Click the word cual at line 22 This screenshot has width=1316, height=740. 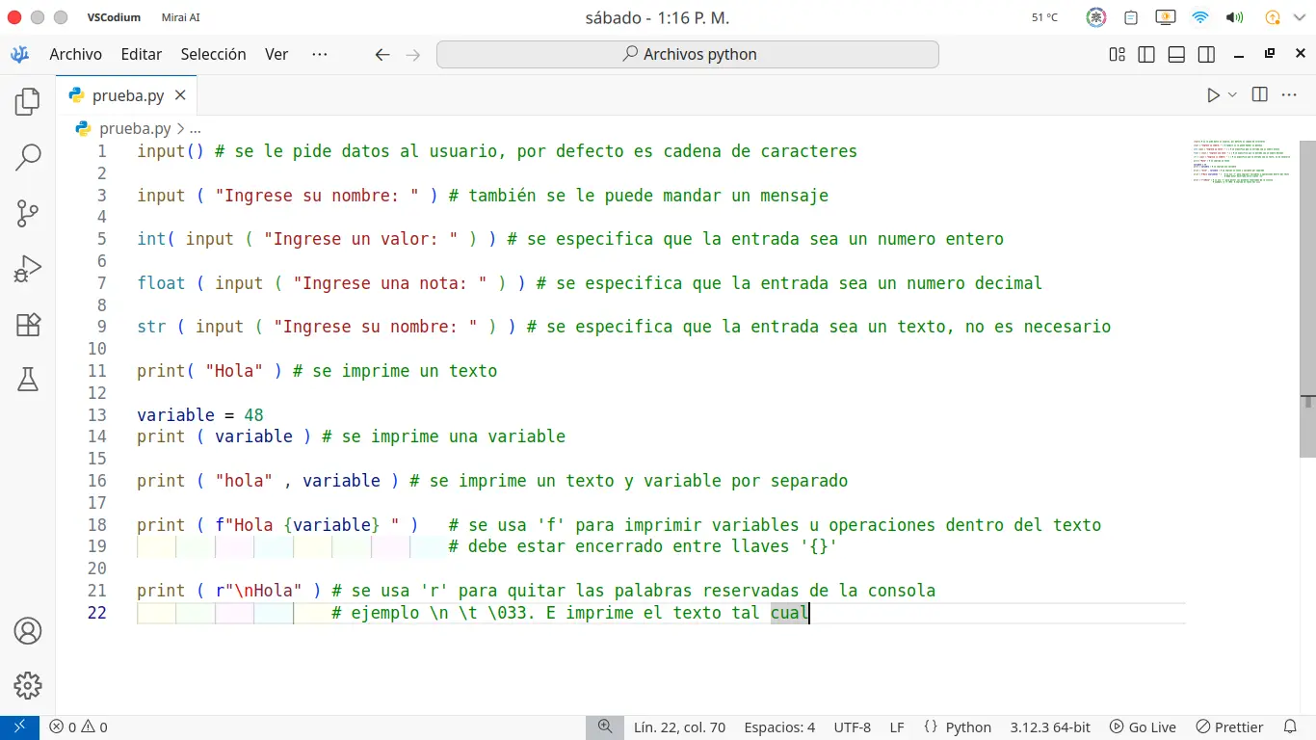click(x=790, y=613)
